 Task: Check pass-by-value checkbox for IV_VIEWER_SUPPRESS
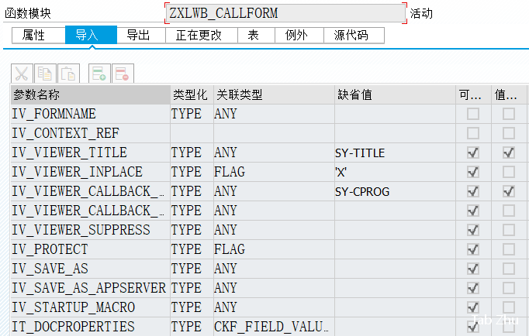tap(509, 230)
